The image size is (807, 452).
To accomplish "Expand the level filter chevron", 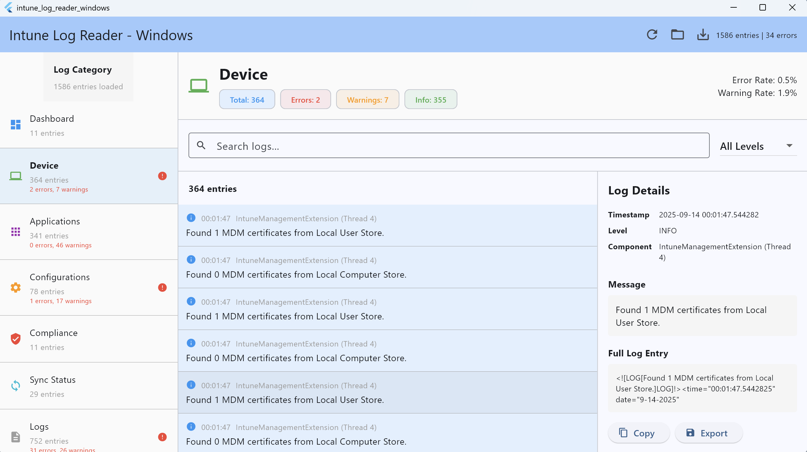I will point(789,146).
